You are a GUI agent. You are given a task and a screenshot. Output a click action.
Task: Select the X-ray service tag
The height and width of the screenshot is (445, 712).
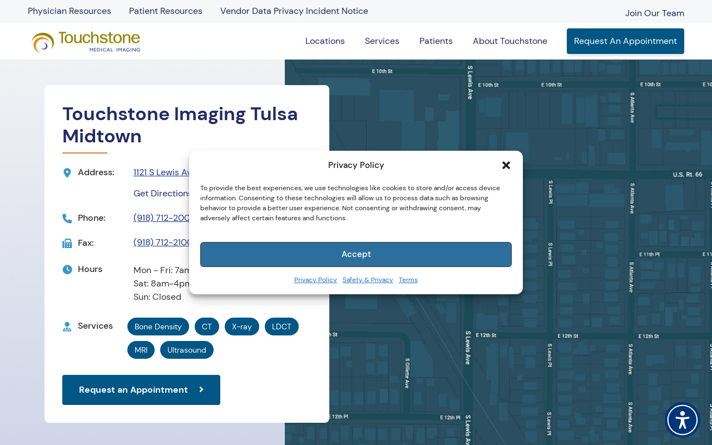click(242, 327)
